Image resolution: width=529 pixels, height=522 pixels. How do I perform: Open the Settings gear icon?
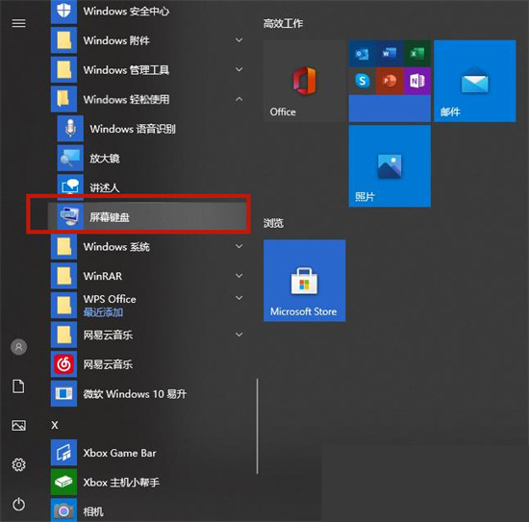click(19, 464)
